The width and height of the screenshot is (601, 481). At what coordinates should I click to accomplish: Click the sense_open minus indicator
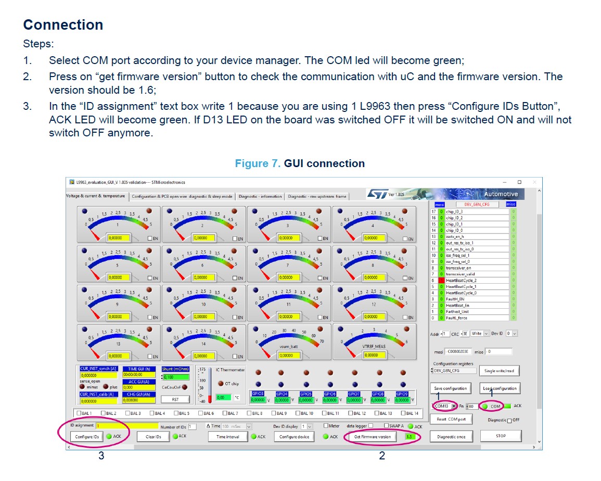(82, 386)
